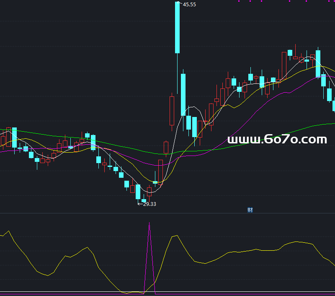The width and height of the screenshot is (335, 296).
Task: Open the www.6o7o.com watermark link
Action: tap(277, 140)
